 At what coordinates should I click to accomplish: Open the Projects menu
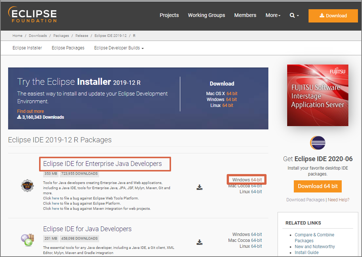pyautogui.click(x=169, y=15)
